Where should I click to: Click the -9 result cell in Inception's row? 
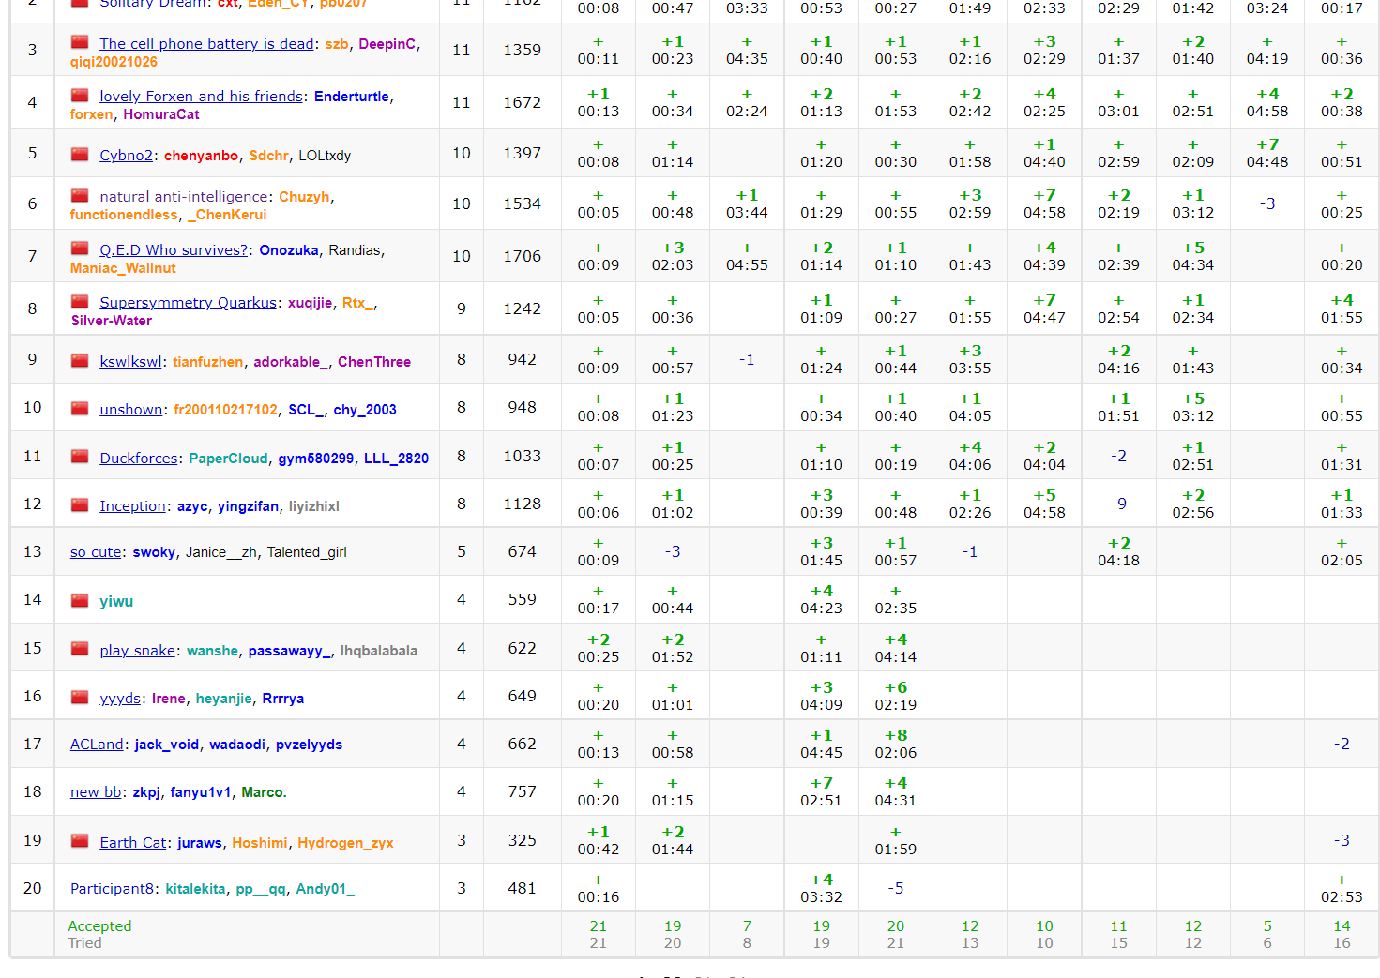click(1118, 504)
